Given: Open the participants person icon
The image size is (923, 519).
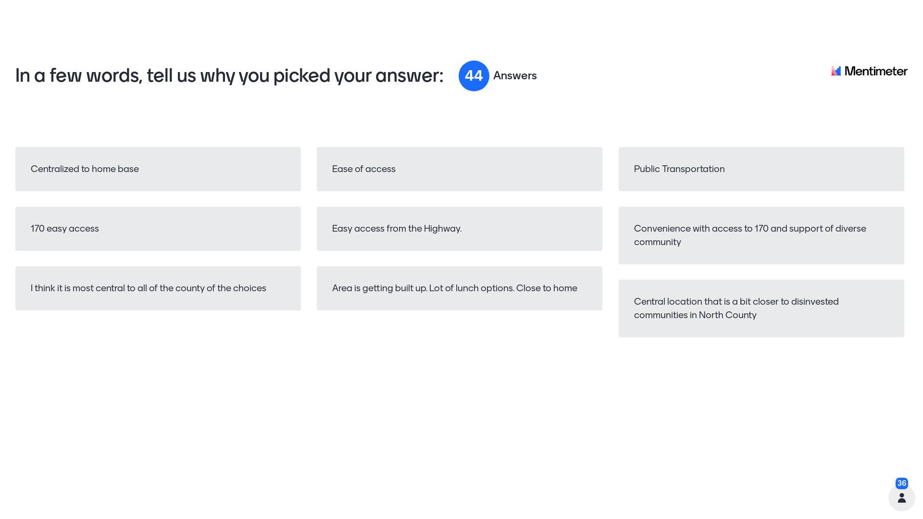Looking at the screenshot, I should tap(901, 498).
